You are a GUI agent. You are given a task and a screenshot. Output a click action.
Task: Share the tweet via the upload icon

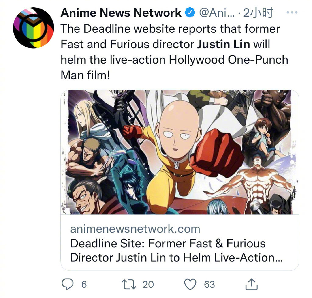252,285
